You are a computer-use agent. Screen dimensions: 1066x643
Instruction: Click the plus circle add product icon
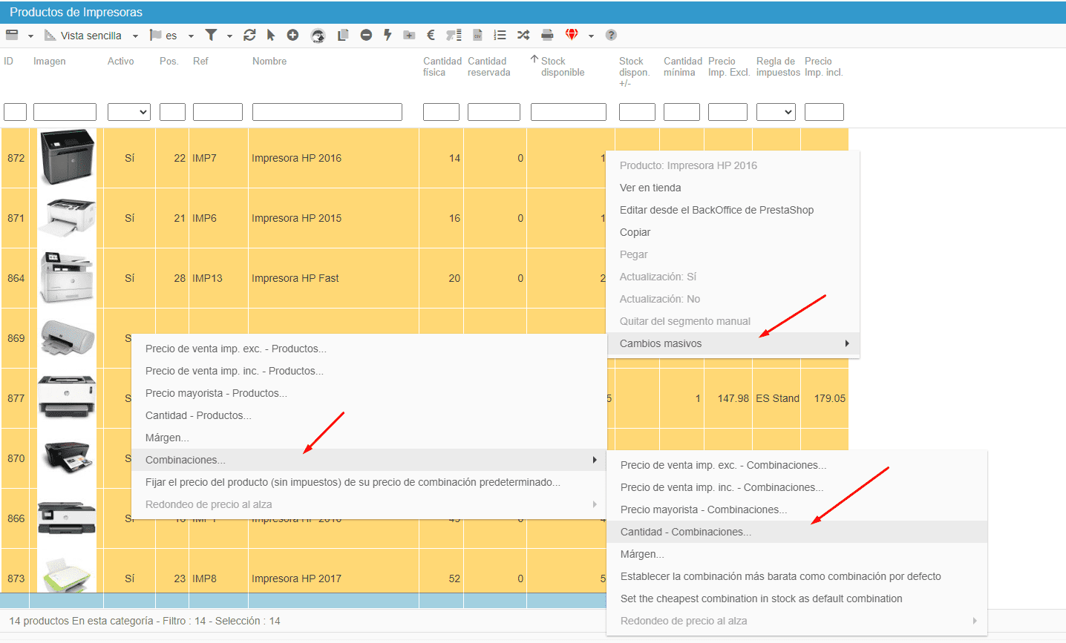(x=292, y=35)
